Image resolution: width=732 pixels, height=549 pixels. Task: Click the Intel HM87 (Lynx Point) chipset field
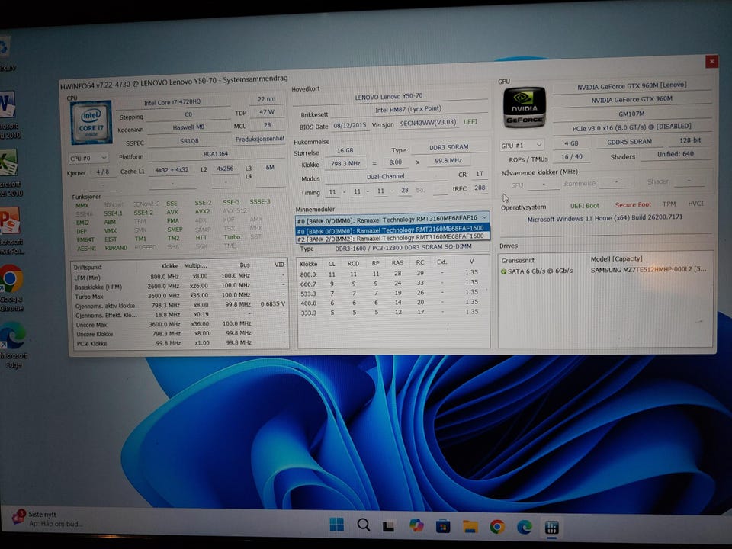click(x=408, y=109)
